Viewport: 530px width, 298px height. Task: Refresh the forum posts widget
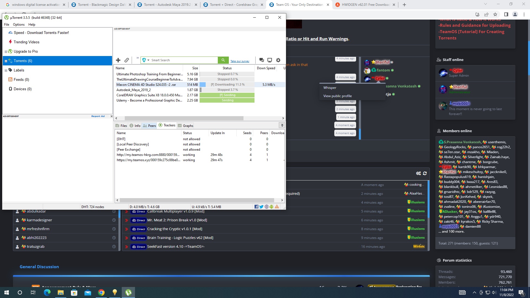coord(425,173)
